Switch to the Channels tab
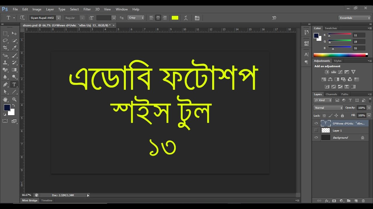The image size is (373, 209). coord(331,94)
